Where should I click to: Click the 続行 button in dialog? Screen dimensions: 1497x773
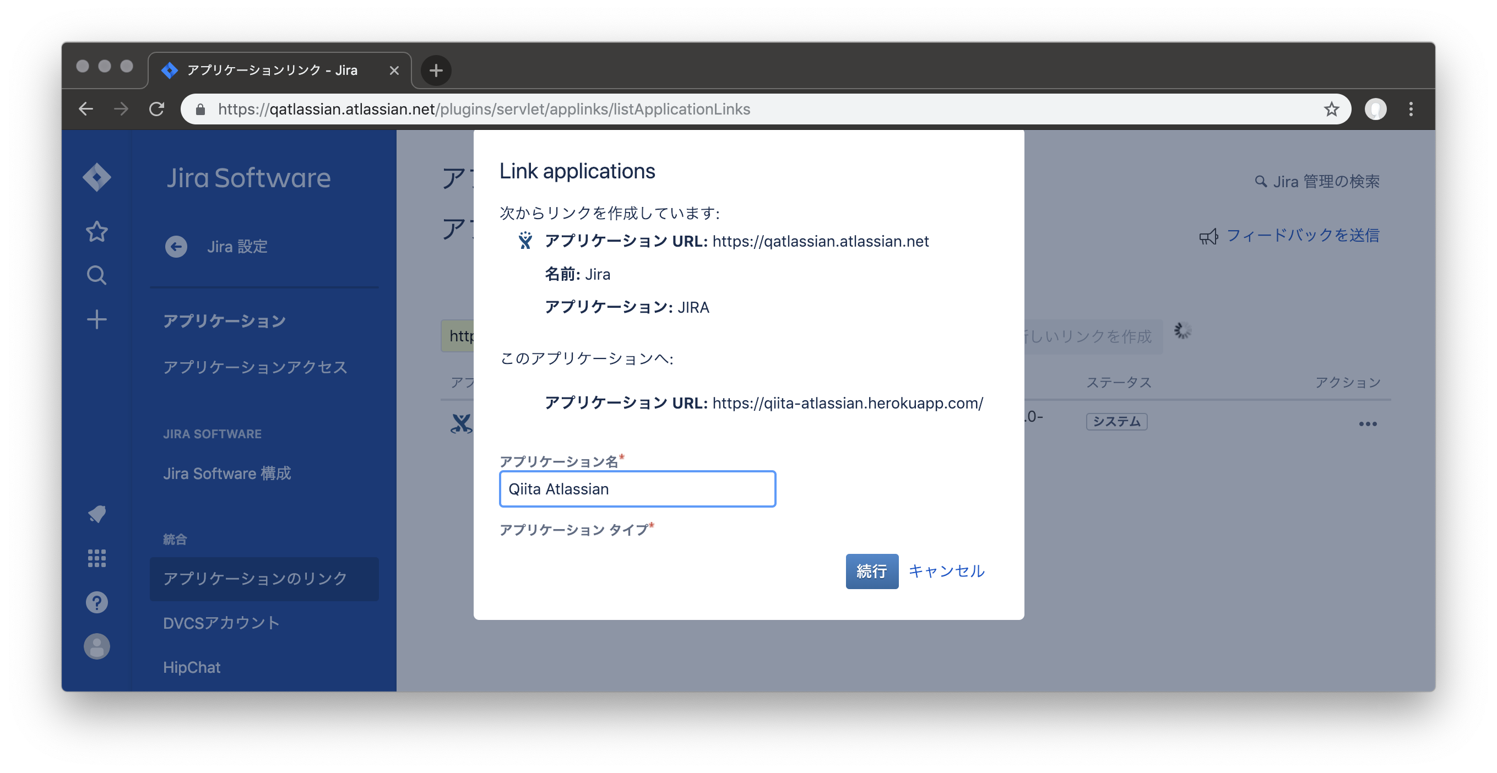871,570
